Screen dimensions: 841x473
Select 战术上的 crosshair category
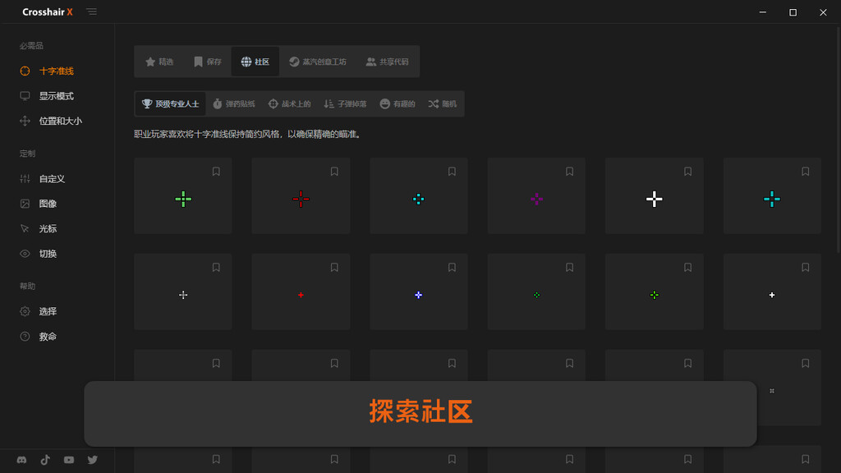pos(289,104)
